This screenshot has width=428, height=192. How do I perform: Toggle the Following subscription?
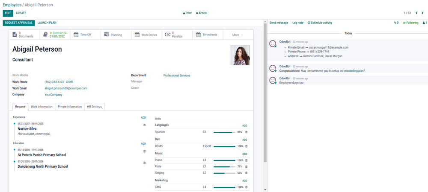pyautogui.click(x=410, y=23)
